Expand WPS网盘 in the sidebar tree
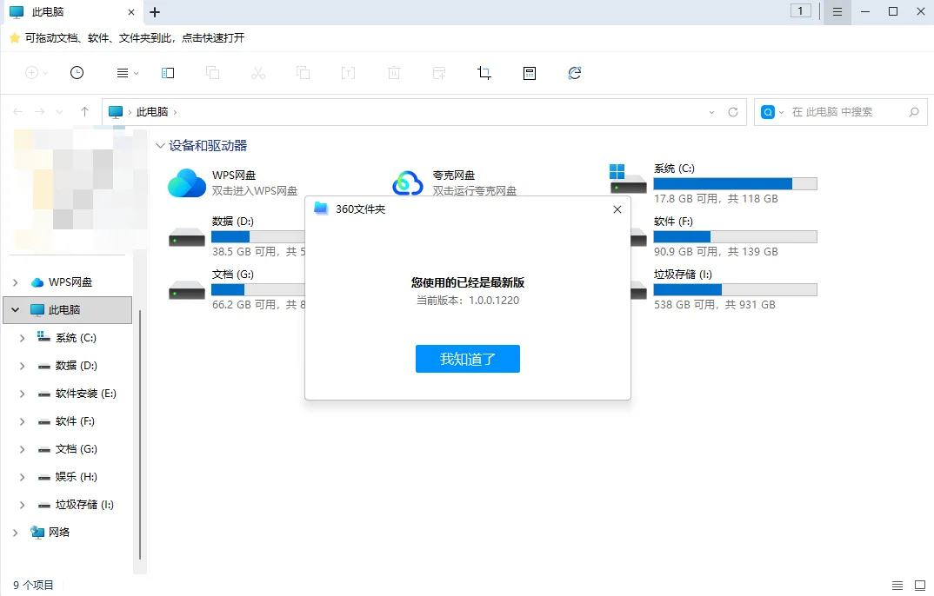The width and height of the screenshot is (934, 596). (x=16, y=282)
